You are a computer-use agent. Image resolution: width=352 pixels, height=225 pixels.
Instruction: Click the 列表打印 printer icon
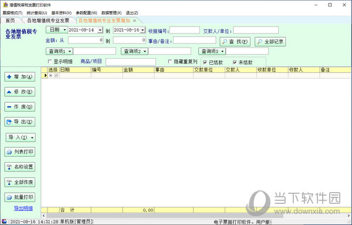tap(9, 152)
